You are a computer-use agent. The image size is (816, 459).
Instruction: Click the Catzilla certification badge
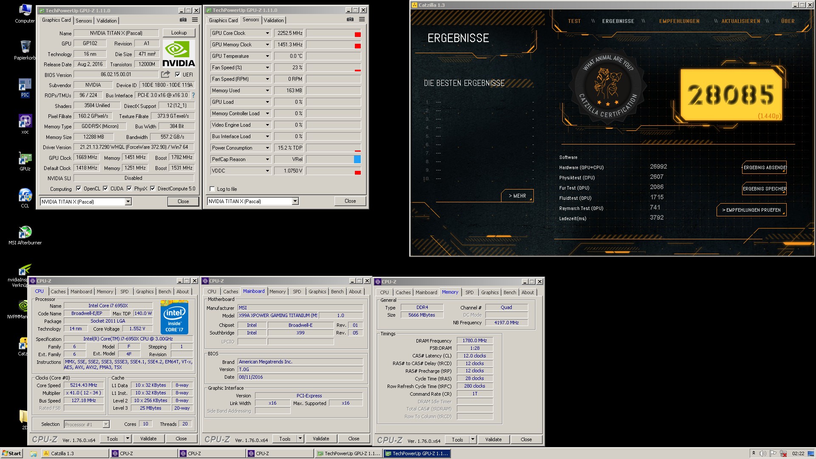coord(608,87)
